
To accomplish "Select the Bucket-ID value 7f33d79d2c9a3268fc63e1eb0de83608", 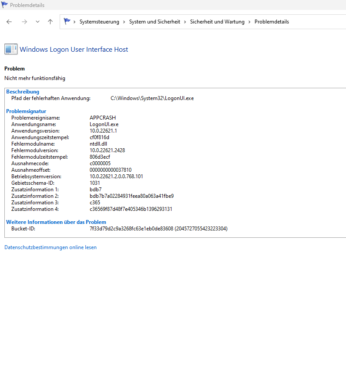I will tap(131, 229).
